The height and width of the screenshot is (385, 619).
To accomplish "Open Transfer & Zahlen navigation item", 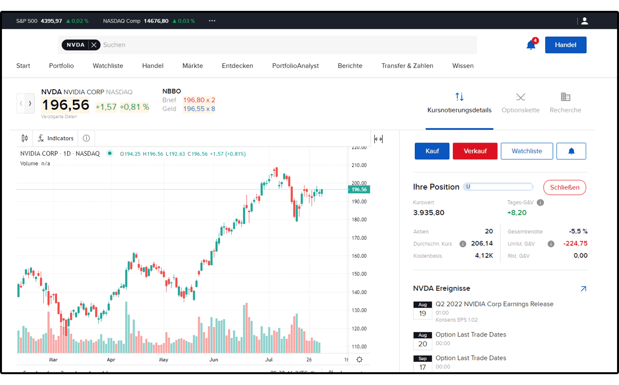I will point(407,66).
